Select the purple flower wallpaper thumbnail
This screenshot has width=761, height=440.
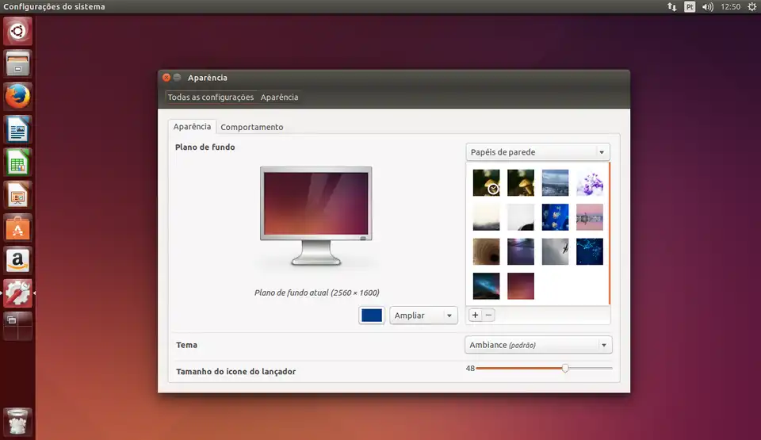(x=590, y=182)
